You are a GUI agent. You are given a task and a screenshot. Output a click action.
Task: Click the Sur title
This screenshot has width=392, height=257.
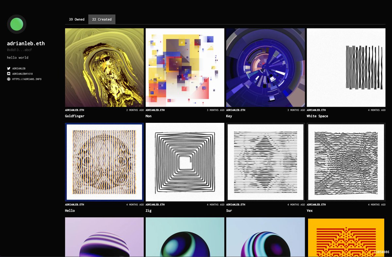tap(229, 211)
